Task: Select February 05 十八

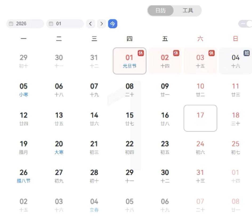Action: pyautogui.click(x=129, y=205)
